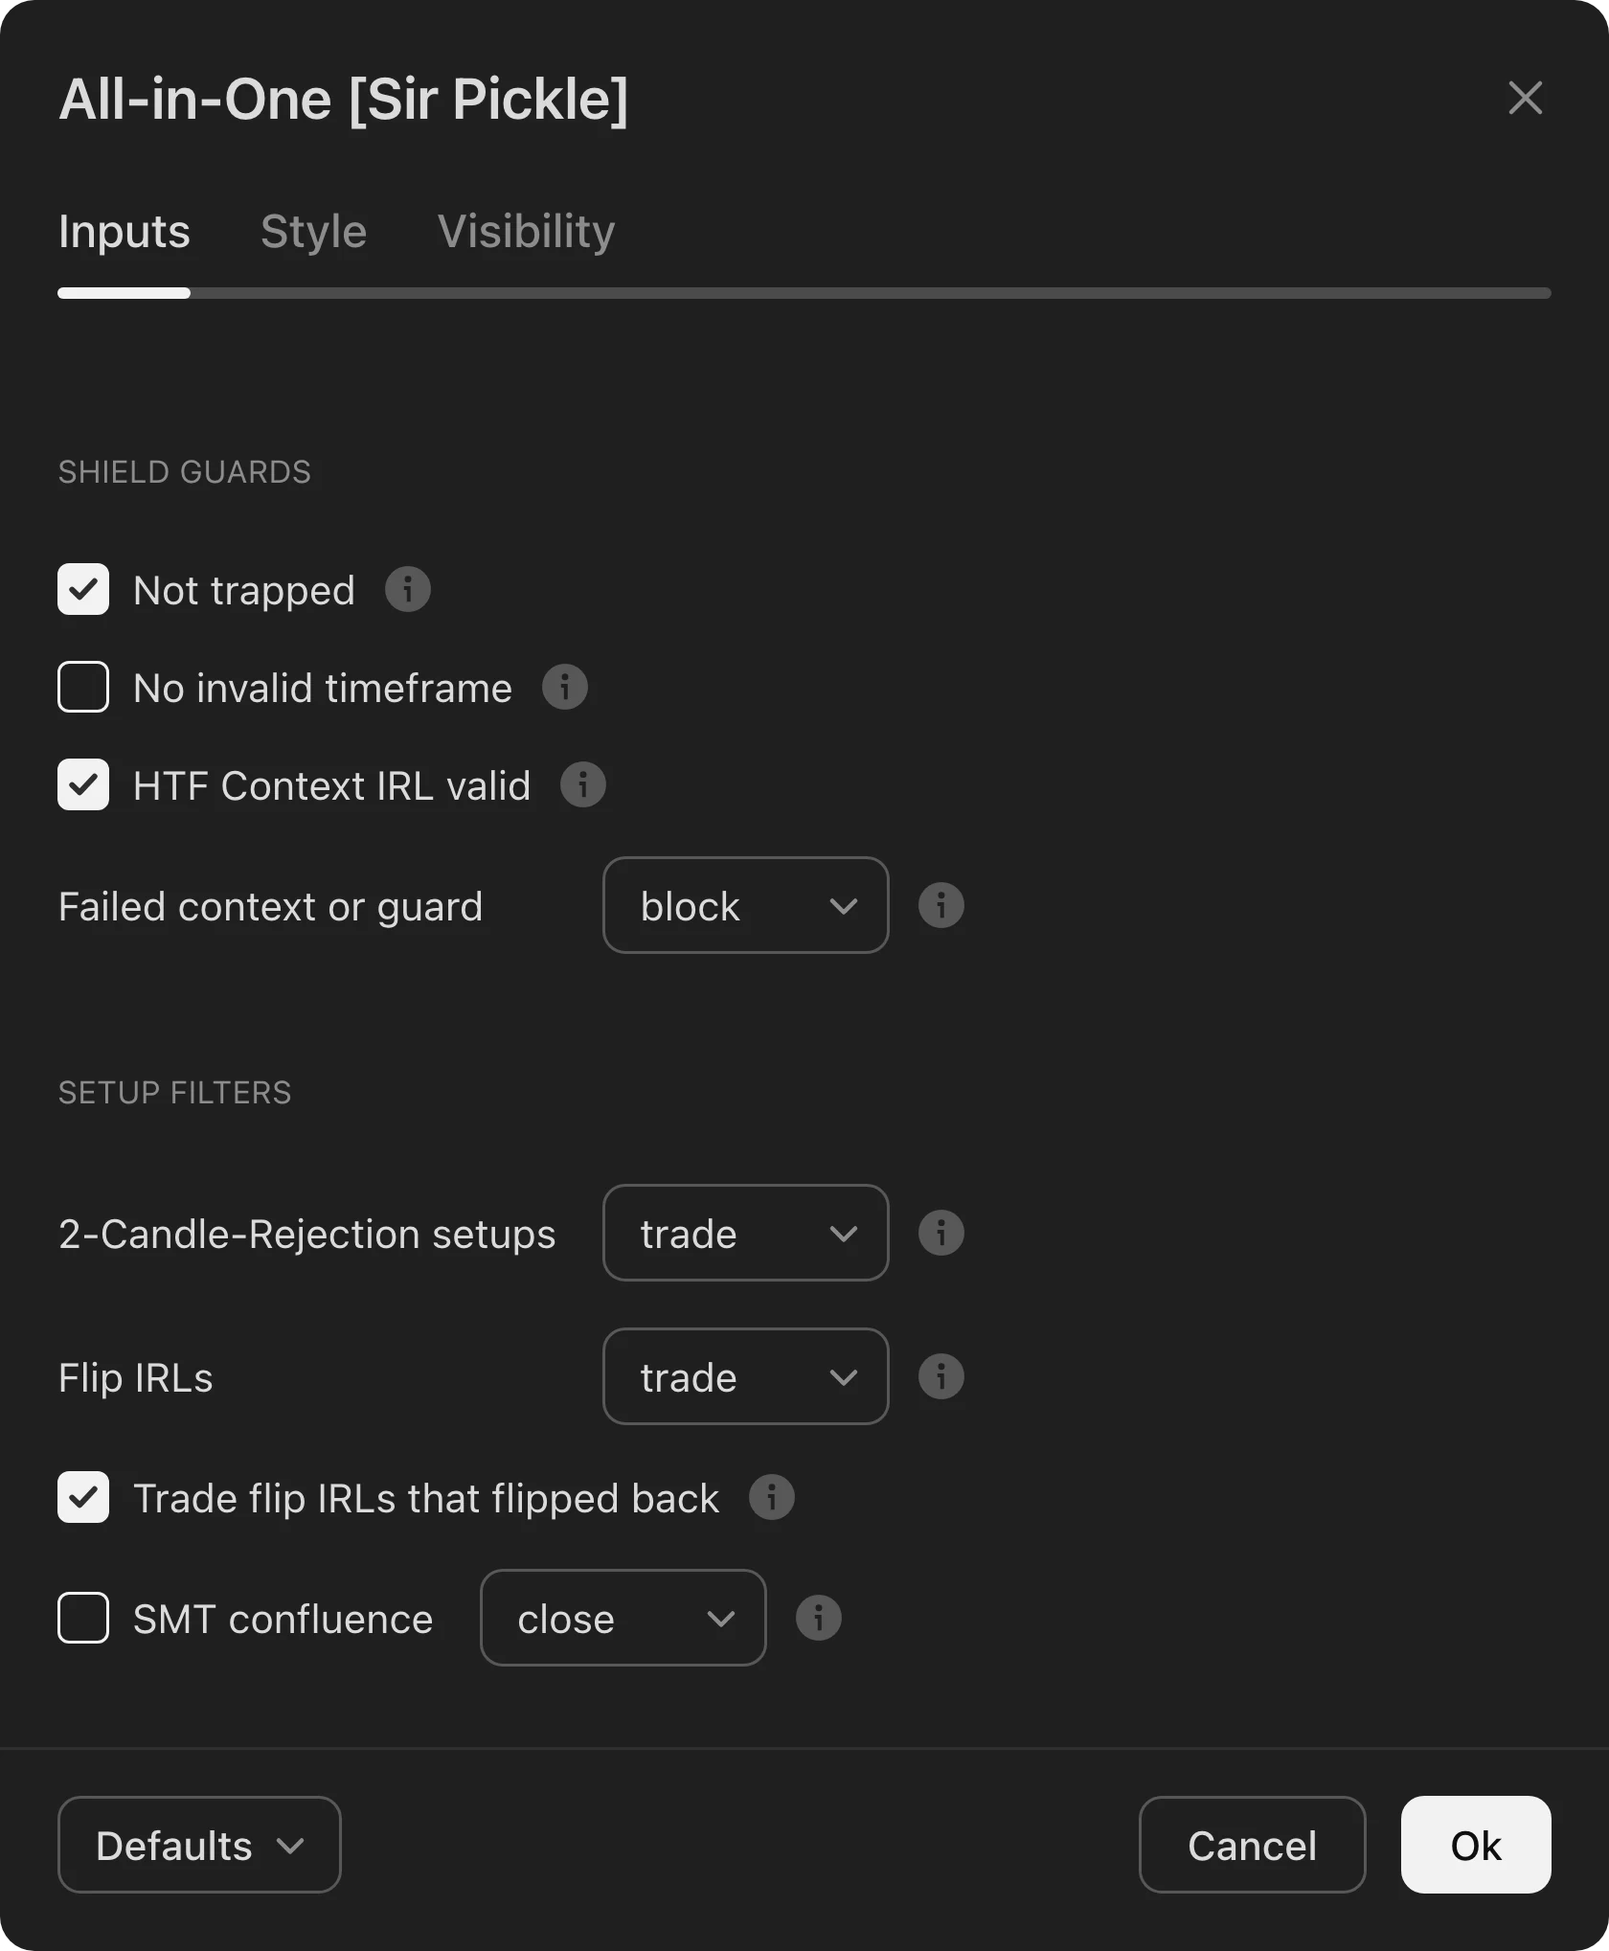Click info icon beside Flip IRLs dropdown
This screenshot has height=1951, width=1609.
[x=940, y=1376]
